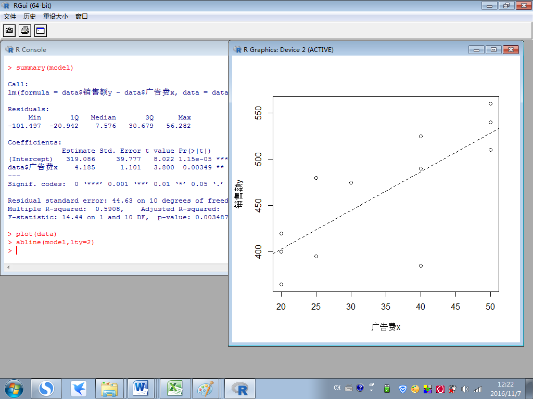This screenshot has width=533, height=399.
Task: Open the Sogou browser taskbar icon
Action: [46, 389]
